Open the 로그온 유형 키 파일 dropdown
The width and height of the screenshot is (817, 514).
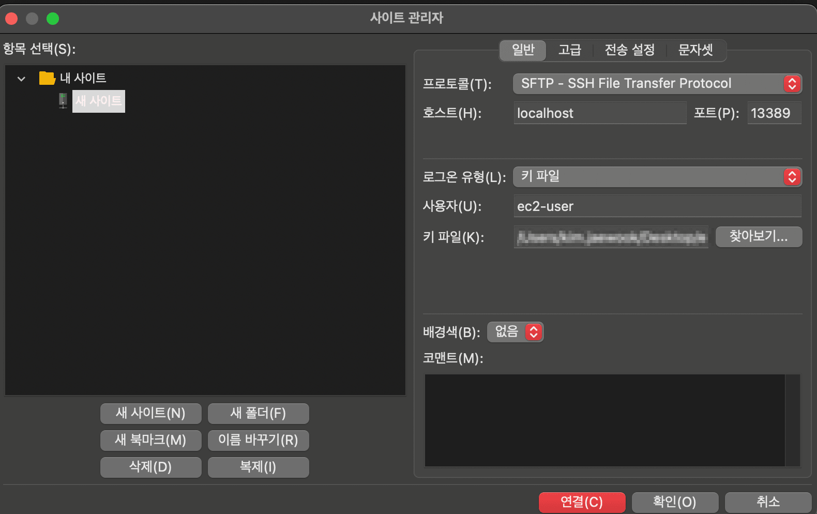657,177
